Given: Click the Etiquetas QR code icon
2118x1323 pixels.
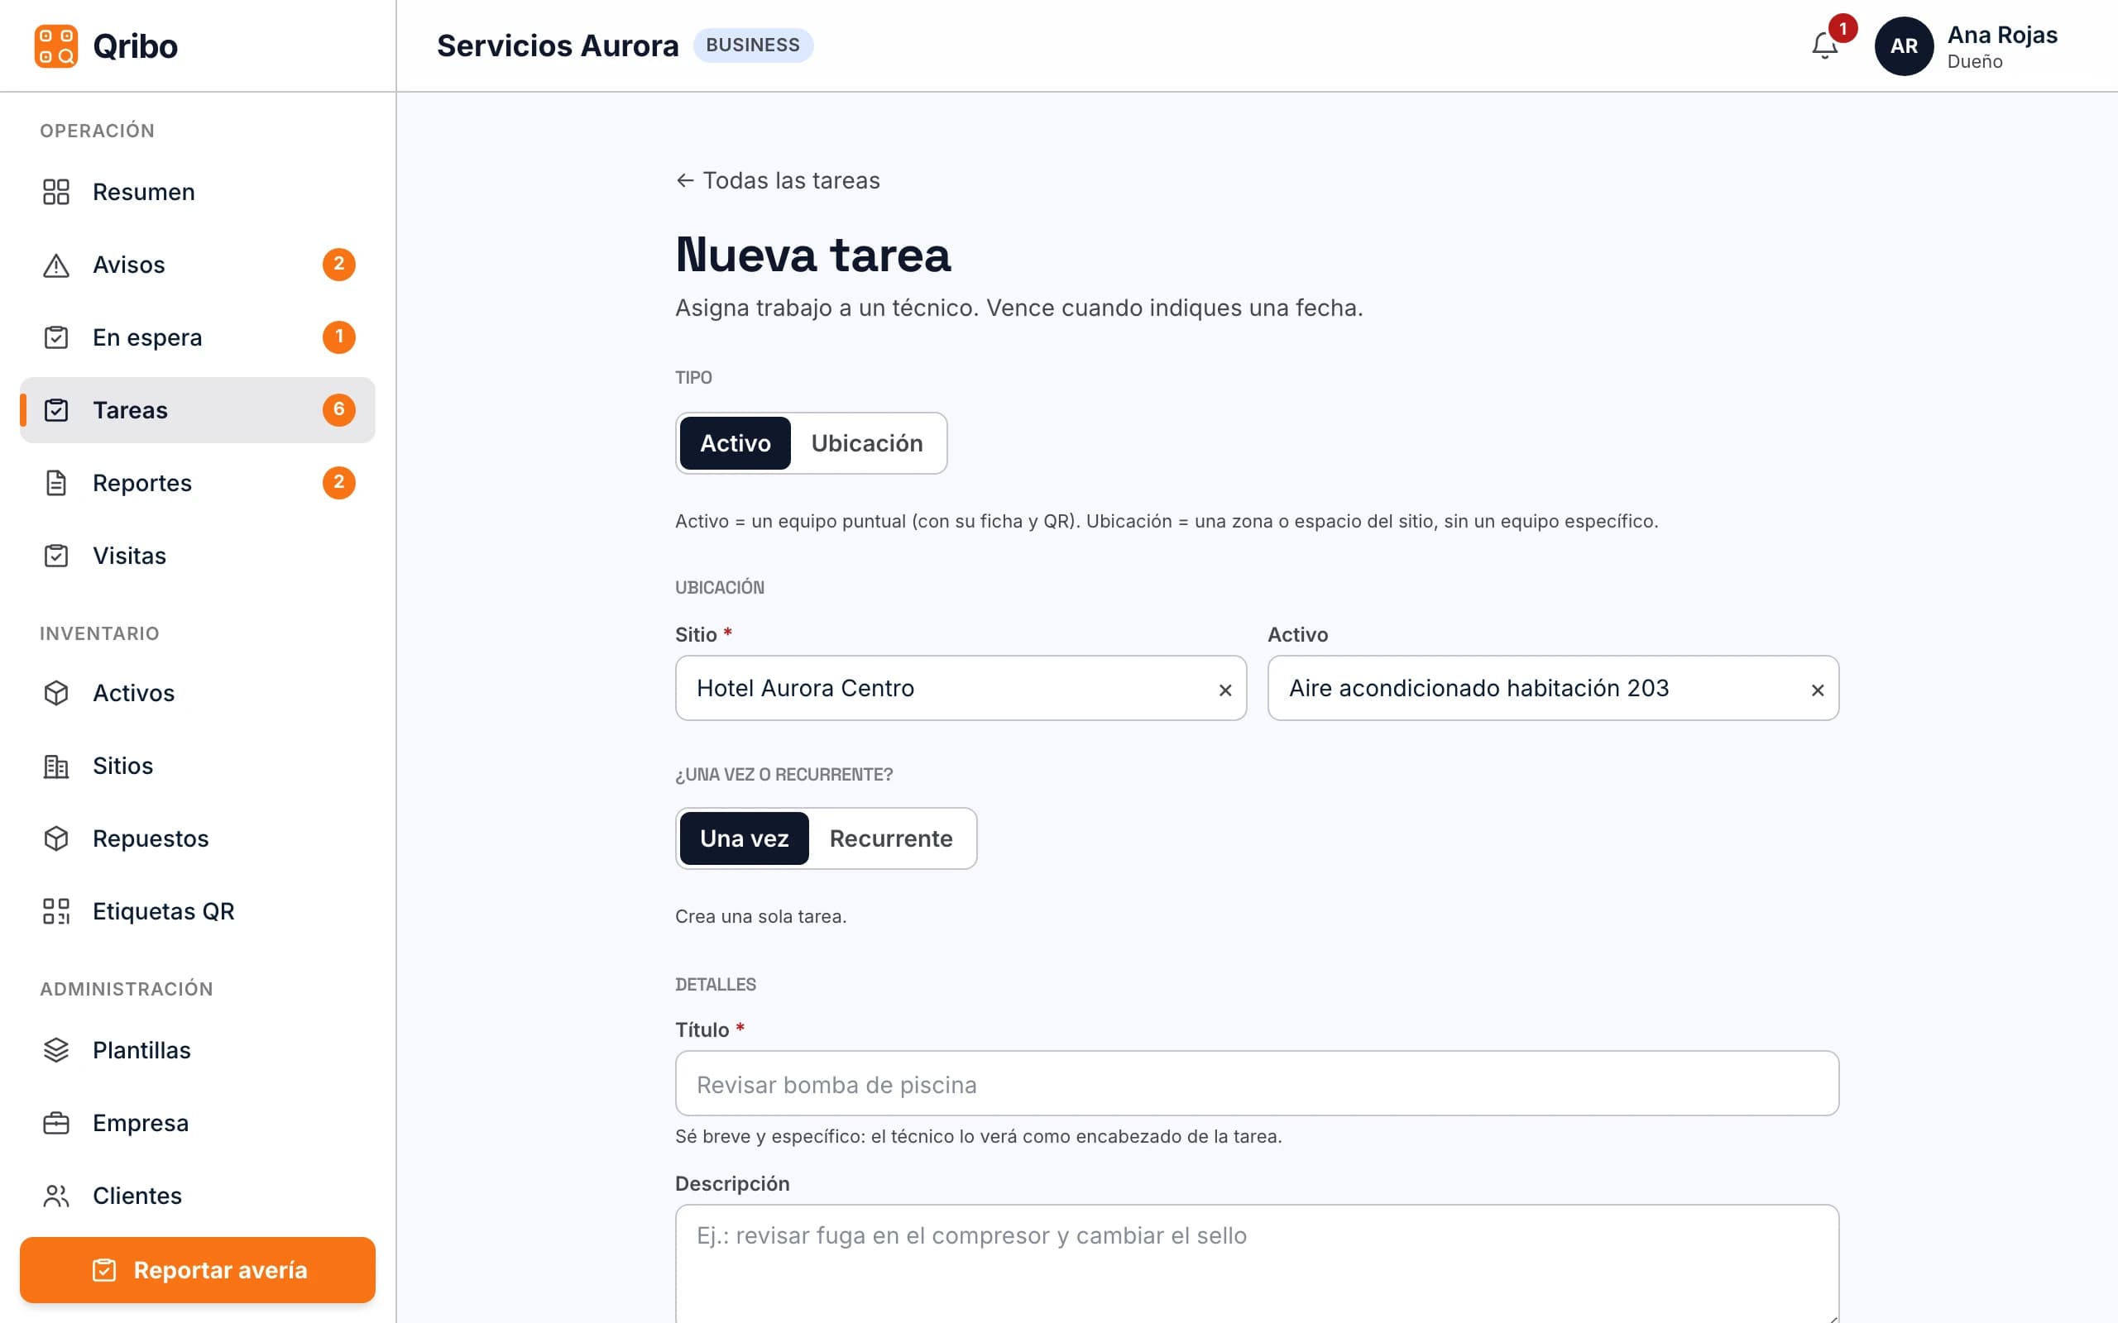Looking at the screenshot, I should click(56, 911).
